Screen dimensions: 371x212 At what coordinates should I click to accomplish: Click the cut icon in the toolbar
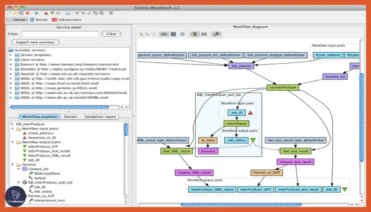(x=89, y=13)
